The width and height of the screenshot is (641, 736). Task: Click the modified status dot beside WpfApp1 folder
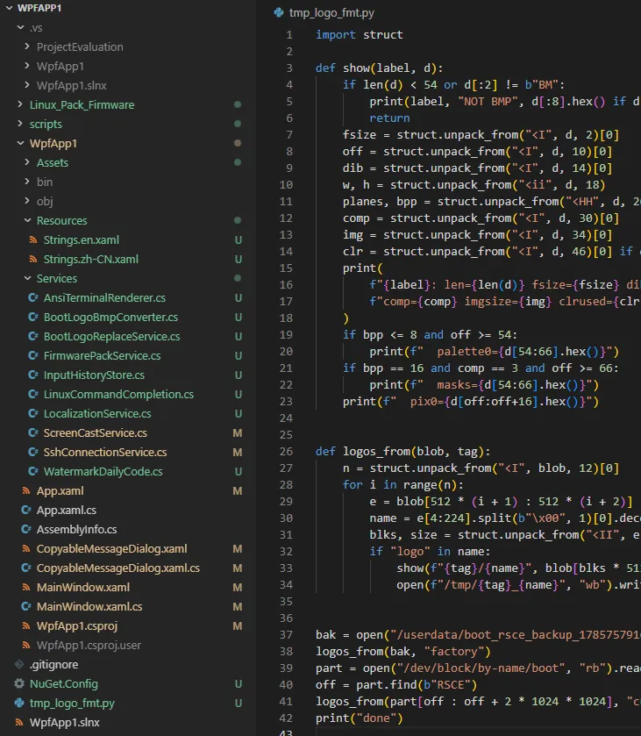point(238,143)
